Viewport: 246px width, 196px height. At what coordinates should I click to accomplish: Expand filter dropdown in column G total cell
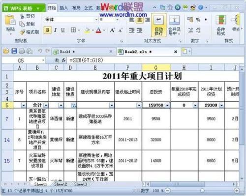pyautogui.click(x=167, y=105)
